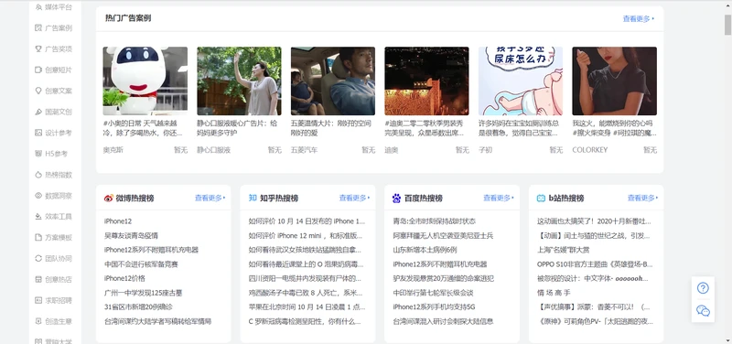732x344 pixels.
Task: Click the 效率工具 sidebar icon
Action: [38, 217]
